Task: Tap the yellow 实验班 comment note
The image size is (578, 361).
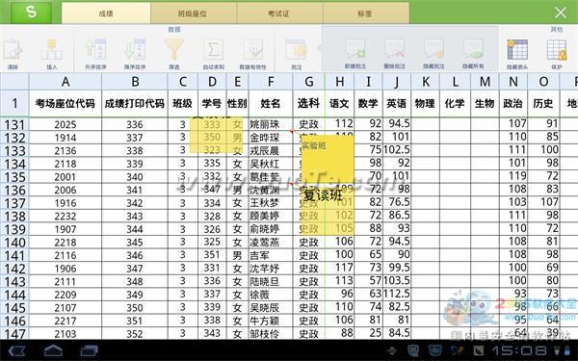Action: click(x=328, y=159)
